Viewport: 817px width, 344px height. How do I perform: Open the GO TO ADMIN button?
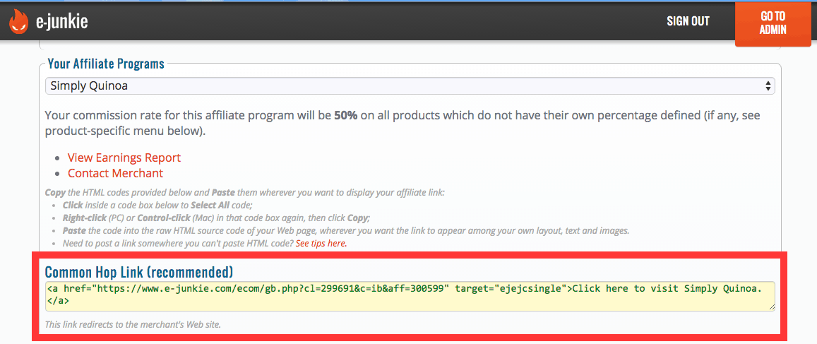(x=773, y=23)
